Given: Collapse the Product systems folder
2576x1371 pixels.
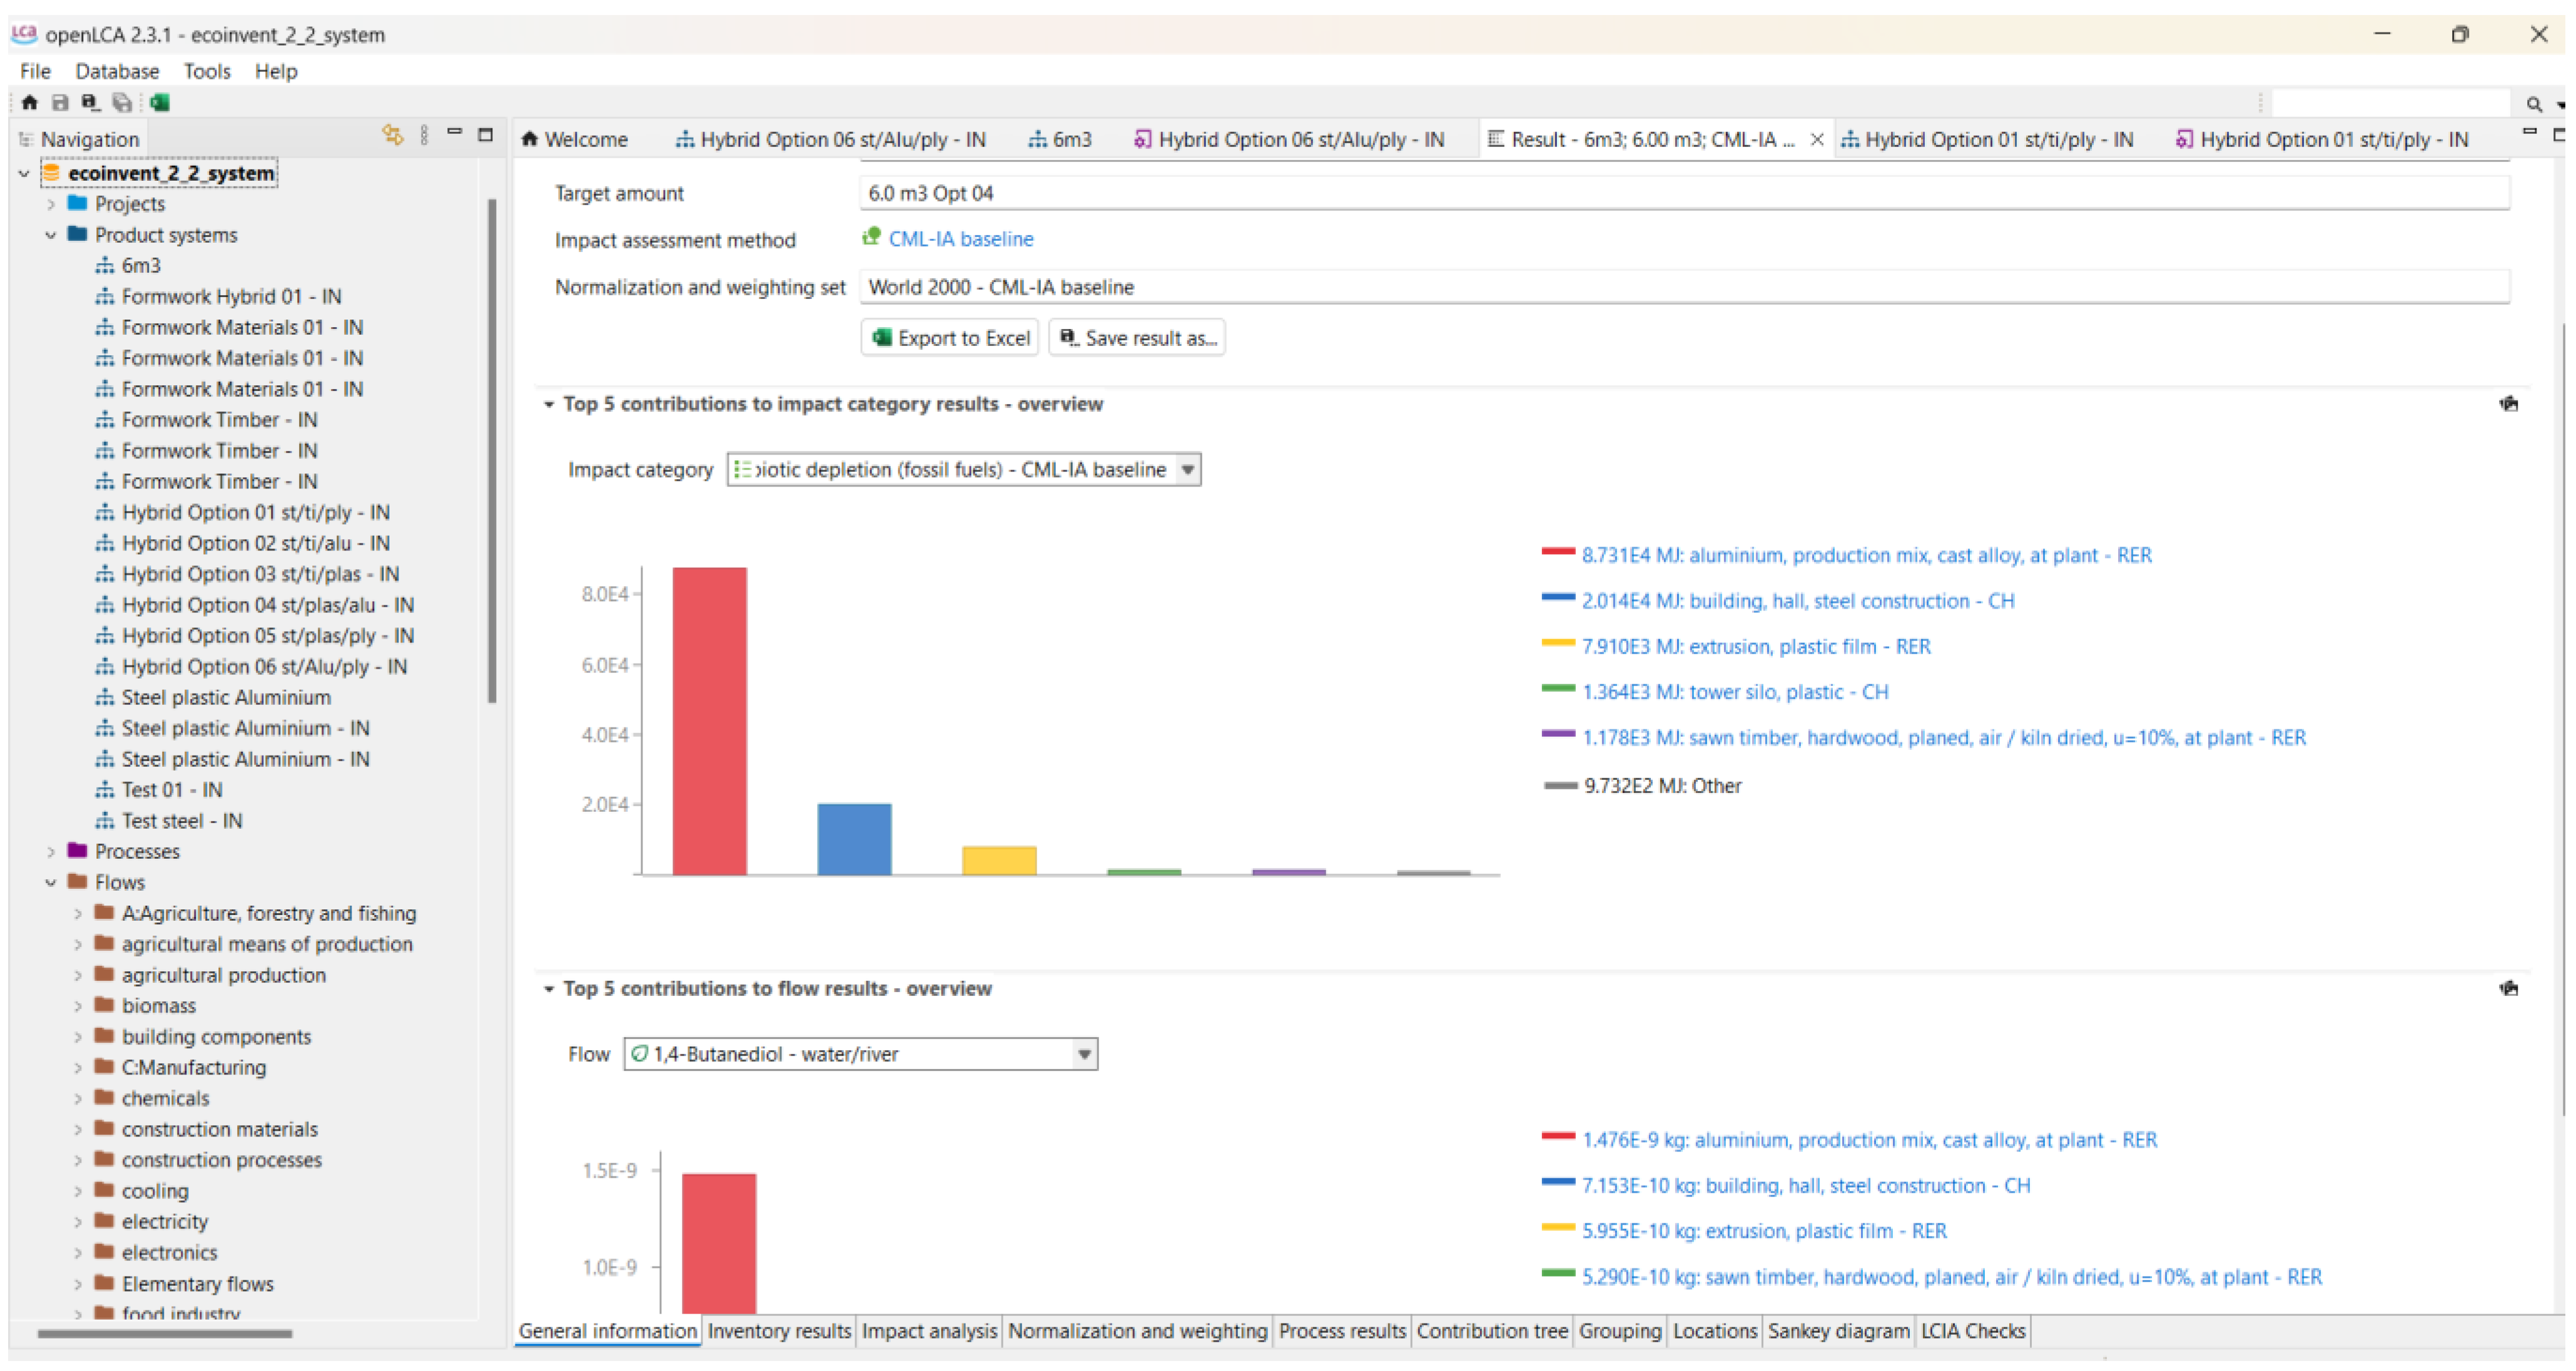Looking at the screenshot, I should [51, 235].
